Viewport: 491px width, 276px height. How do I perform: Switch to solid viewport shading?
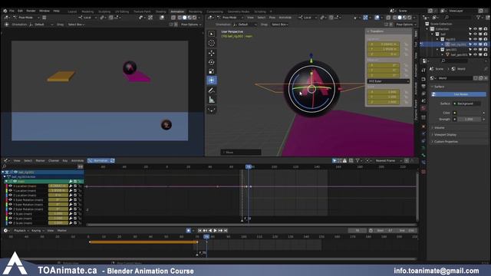[399, 18]
